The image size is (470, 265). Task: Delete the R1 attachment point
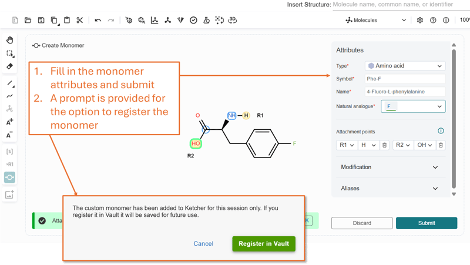tap(384, 145)
